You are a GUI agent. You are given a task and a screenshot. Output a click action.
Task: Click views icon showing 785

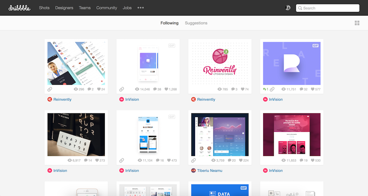(x=219, y=89)
